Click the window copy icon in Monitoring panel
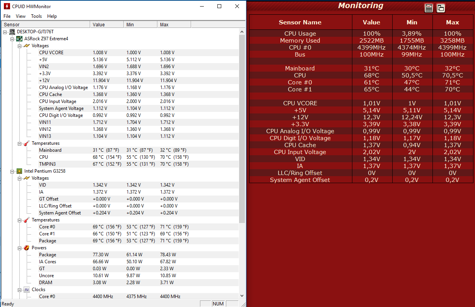 pyautogui.click(x=441, y=8)
